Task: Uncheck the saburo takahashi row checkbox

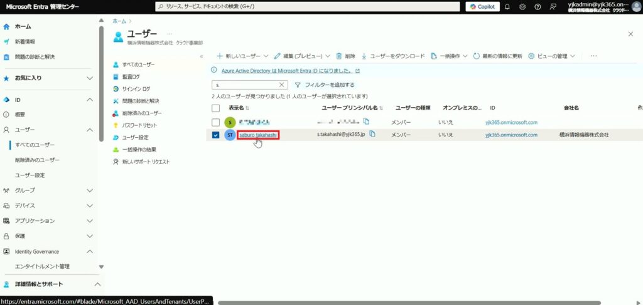Action: [216, 135]
